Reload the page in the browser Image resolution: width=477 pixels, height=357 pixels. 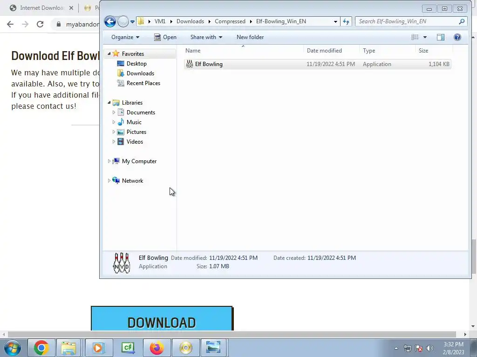tap(40, 24)
